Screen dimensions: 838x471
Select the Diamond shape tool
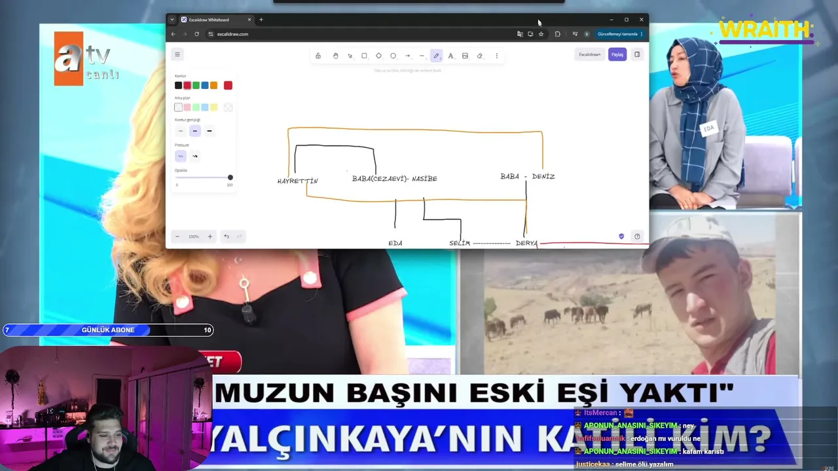coord(378,56)
